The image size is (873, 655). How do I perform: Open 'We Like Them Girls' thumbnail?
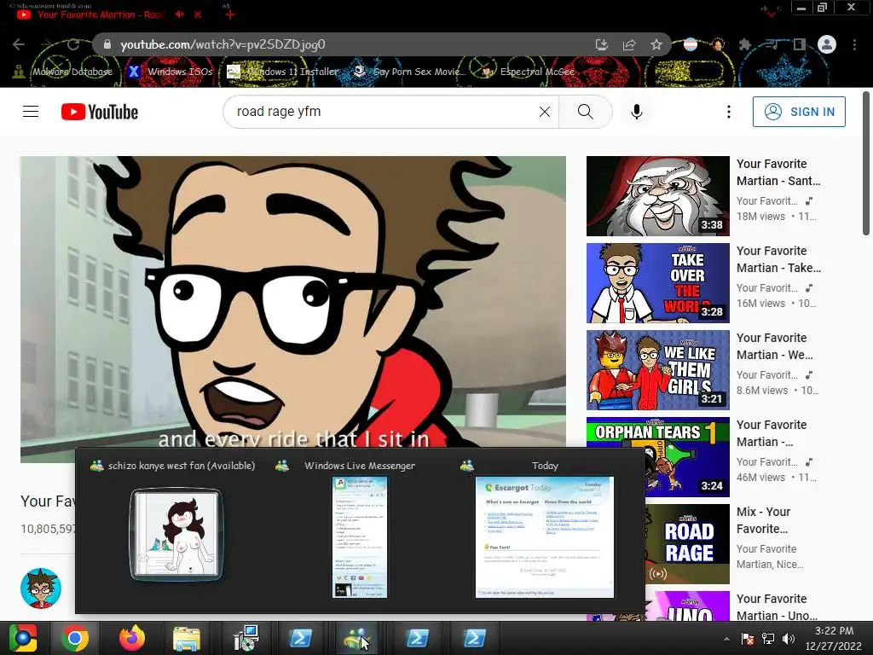(657, 370)
